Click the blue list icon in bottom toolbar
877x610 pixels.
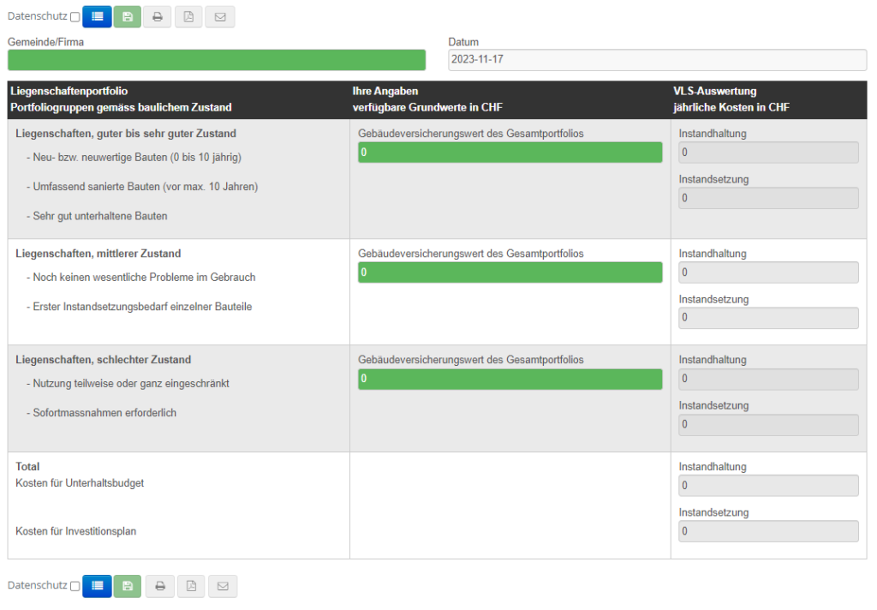(97, 586)
